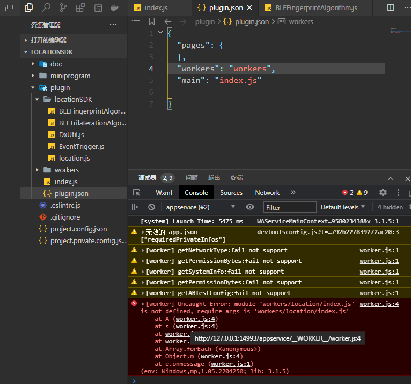Open the Default levels dropdown
Image resolution: width=411 pixels, height=384 pixels.
pos(342,207)
